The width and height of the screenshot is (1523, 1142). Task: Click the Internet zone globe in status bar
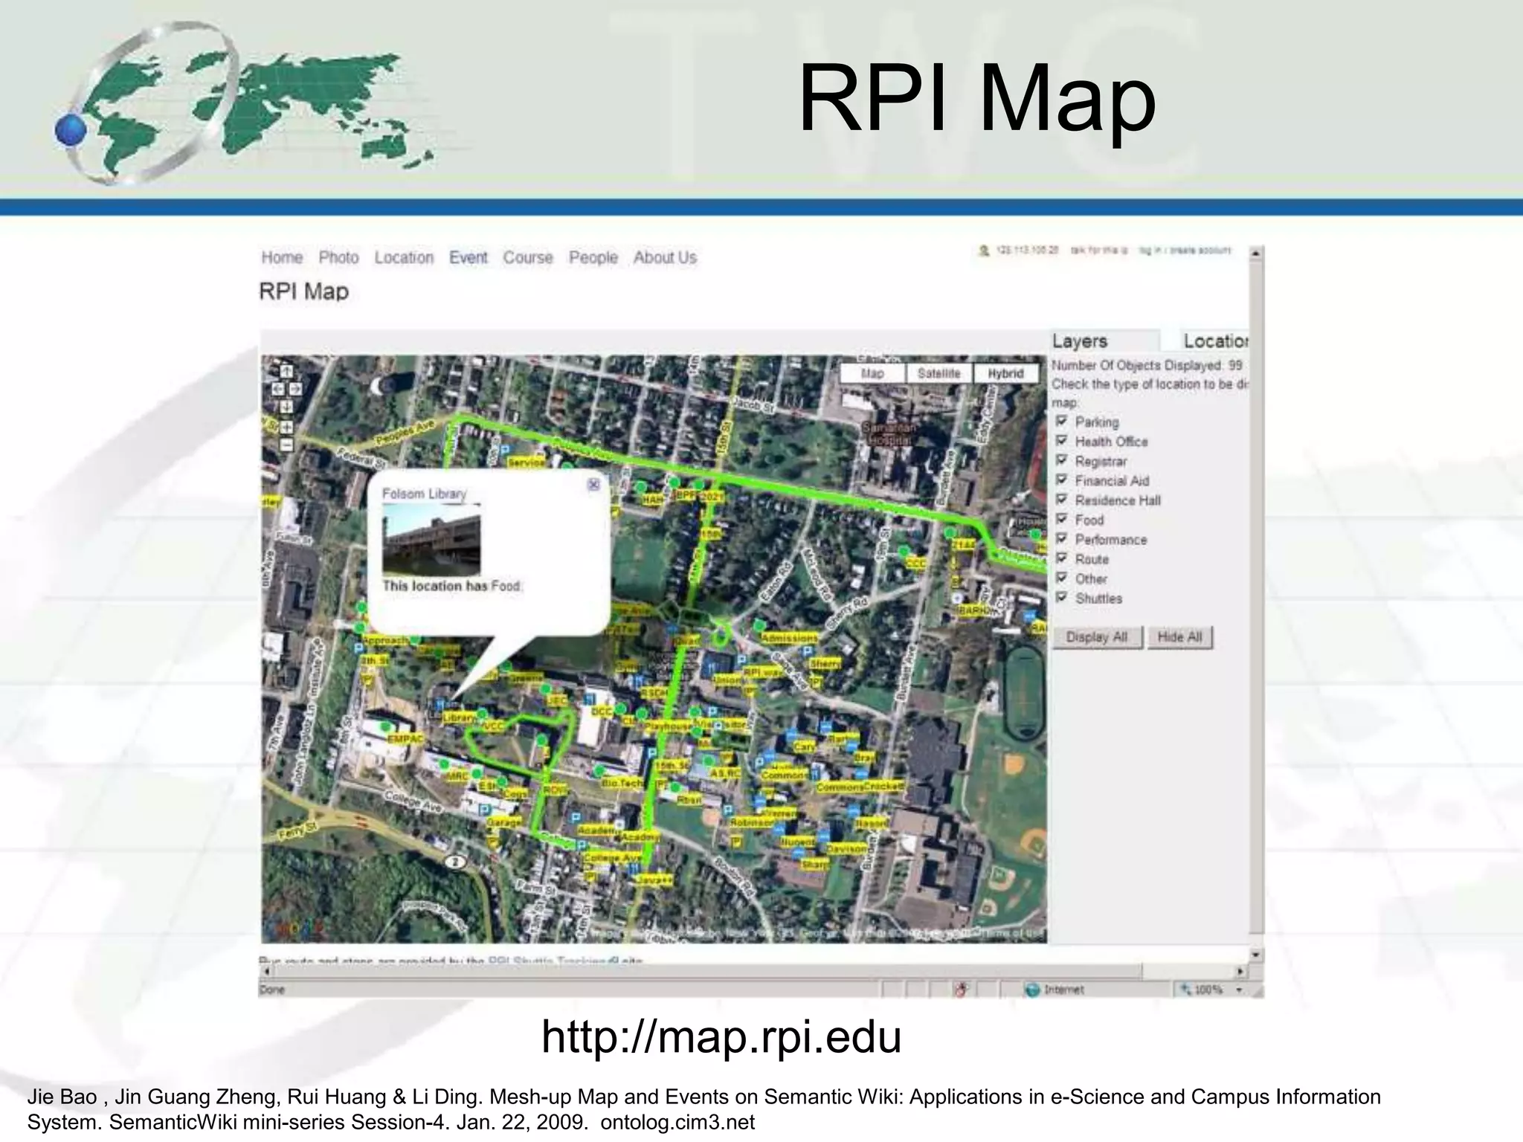[1031, 990]
